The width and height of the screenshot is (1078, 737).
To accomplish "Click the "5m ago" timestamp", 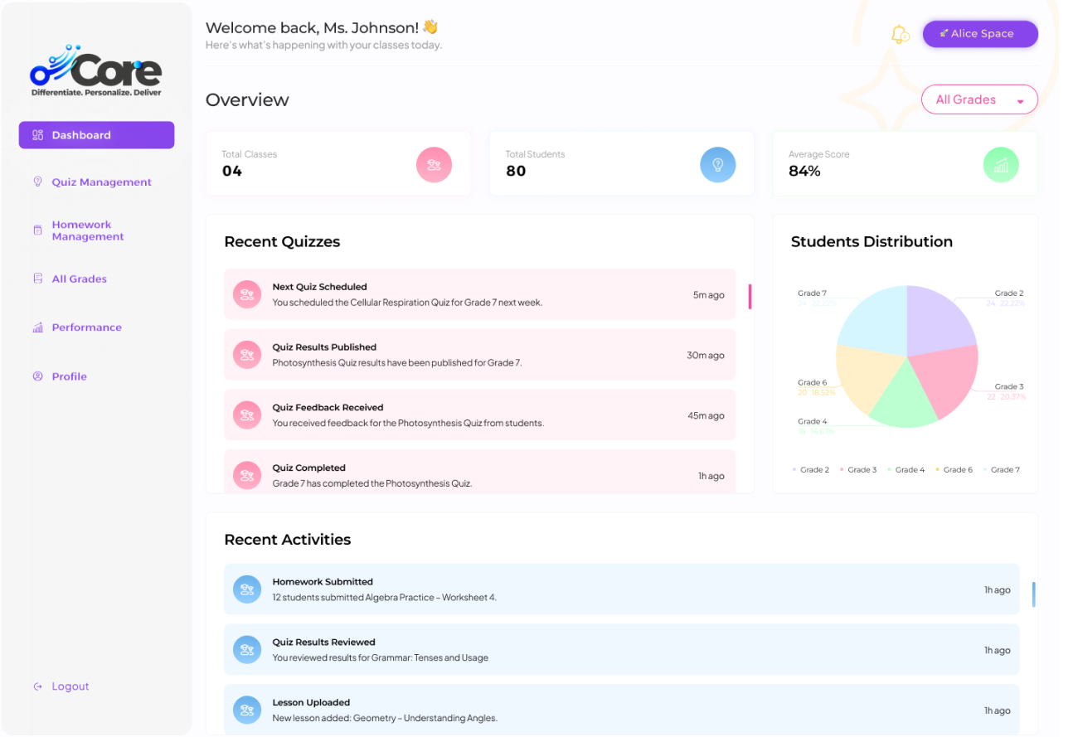I will point(709,295).
